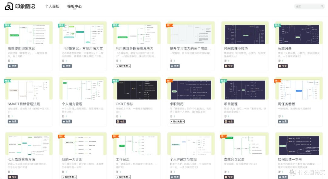Switch to the 模板中心 tab
Screen dimensions: 328x179
tap(74, 6)
